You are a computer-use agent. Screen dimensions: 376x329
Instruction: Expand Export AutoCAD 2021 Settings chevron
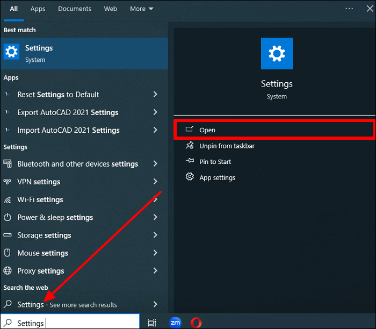click(x=155, y=112)
